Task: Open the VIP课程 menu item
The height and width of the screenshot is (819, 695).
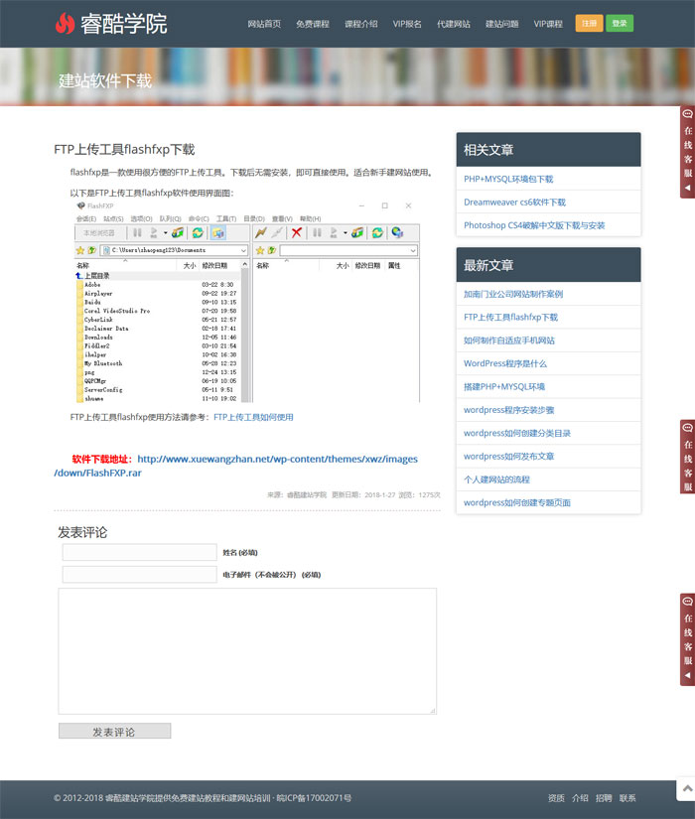Action: [x=548, y=24]
